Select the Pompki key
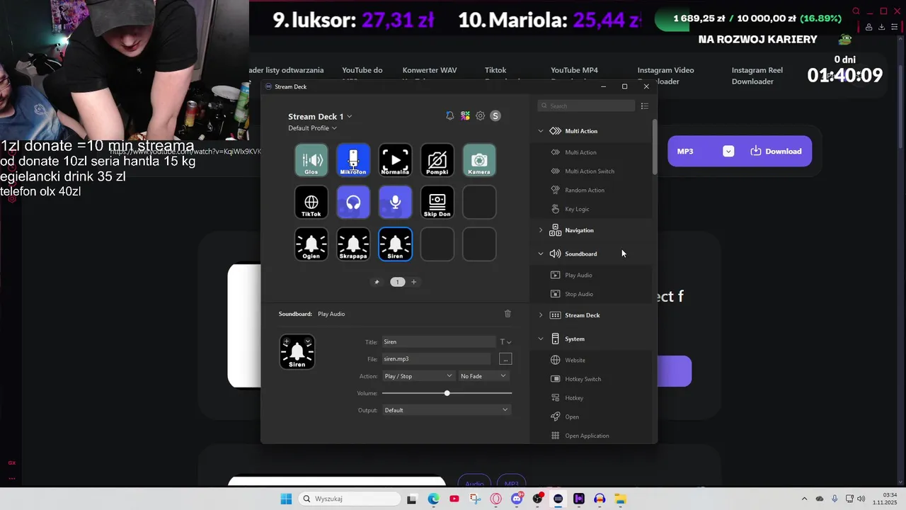This screenshot has height=510, width=906. click(437, 160)
